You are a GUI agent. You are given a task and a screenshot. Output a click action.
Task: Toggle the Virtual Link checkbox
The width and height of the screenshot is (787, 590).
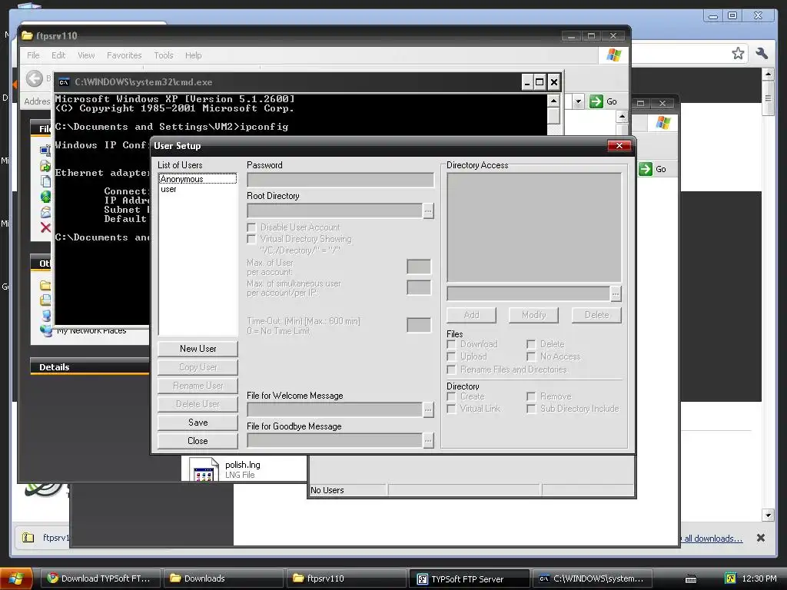451,409
